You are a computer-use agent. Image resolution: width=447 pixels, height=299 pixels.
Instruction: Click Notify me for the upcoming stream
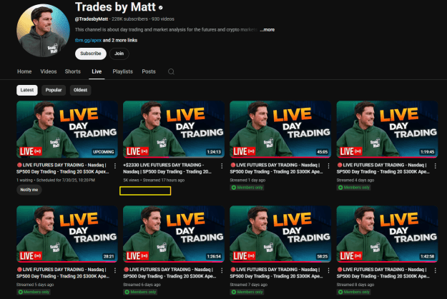click(x=29, y=190)
